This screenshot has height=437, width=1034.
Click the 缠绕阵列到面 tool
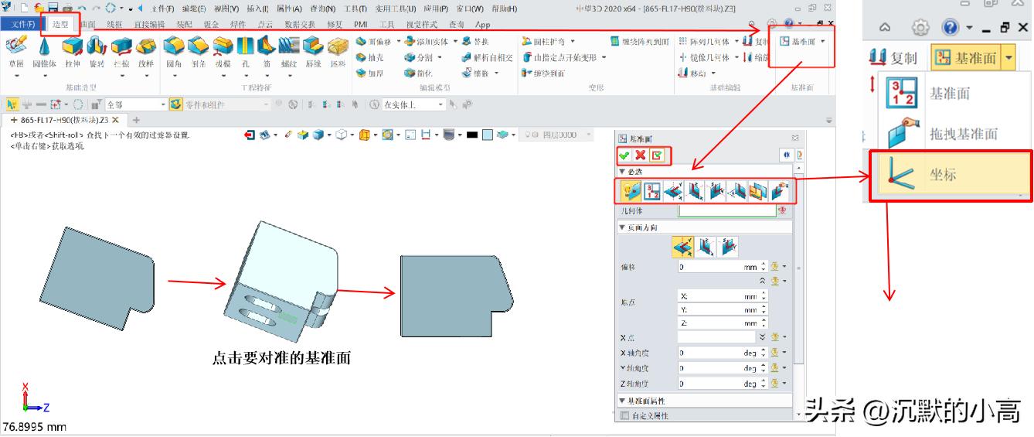click(x=640, y=41)
